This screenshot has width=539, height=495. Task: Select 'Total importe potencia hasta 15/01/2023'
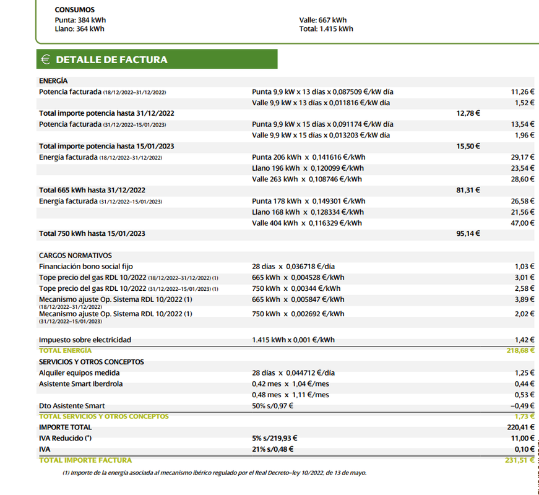106,147
